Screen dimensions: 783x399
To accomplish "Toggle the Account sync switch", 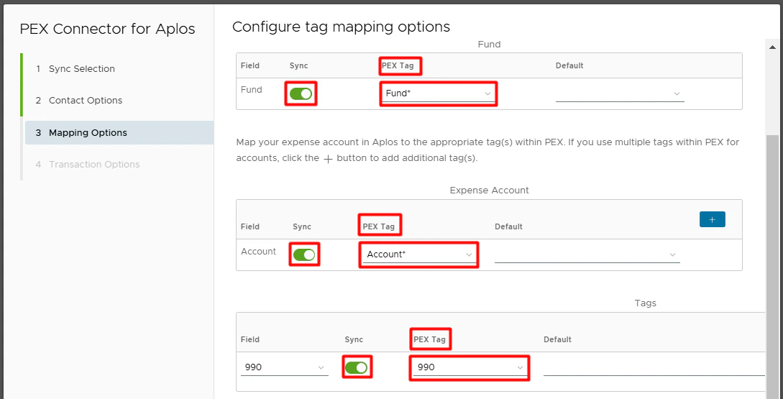I will point(304,254).
